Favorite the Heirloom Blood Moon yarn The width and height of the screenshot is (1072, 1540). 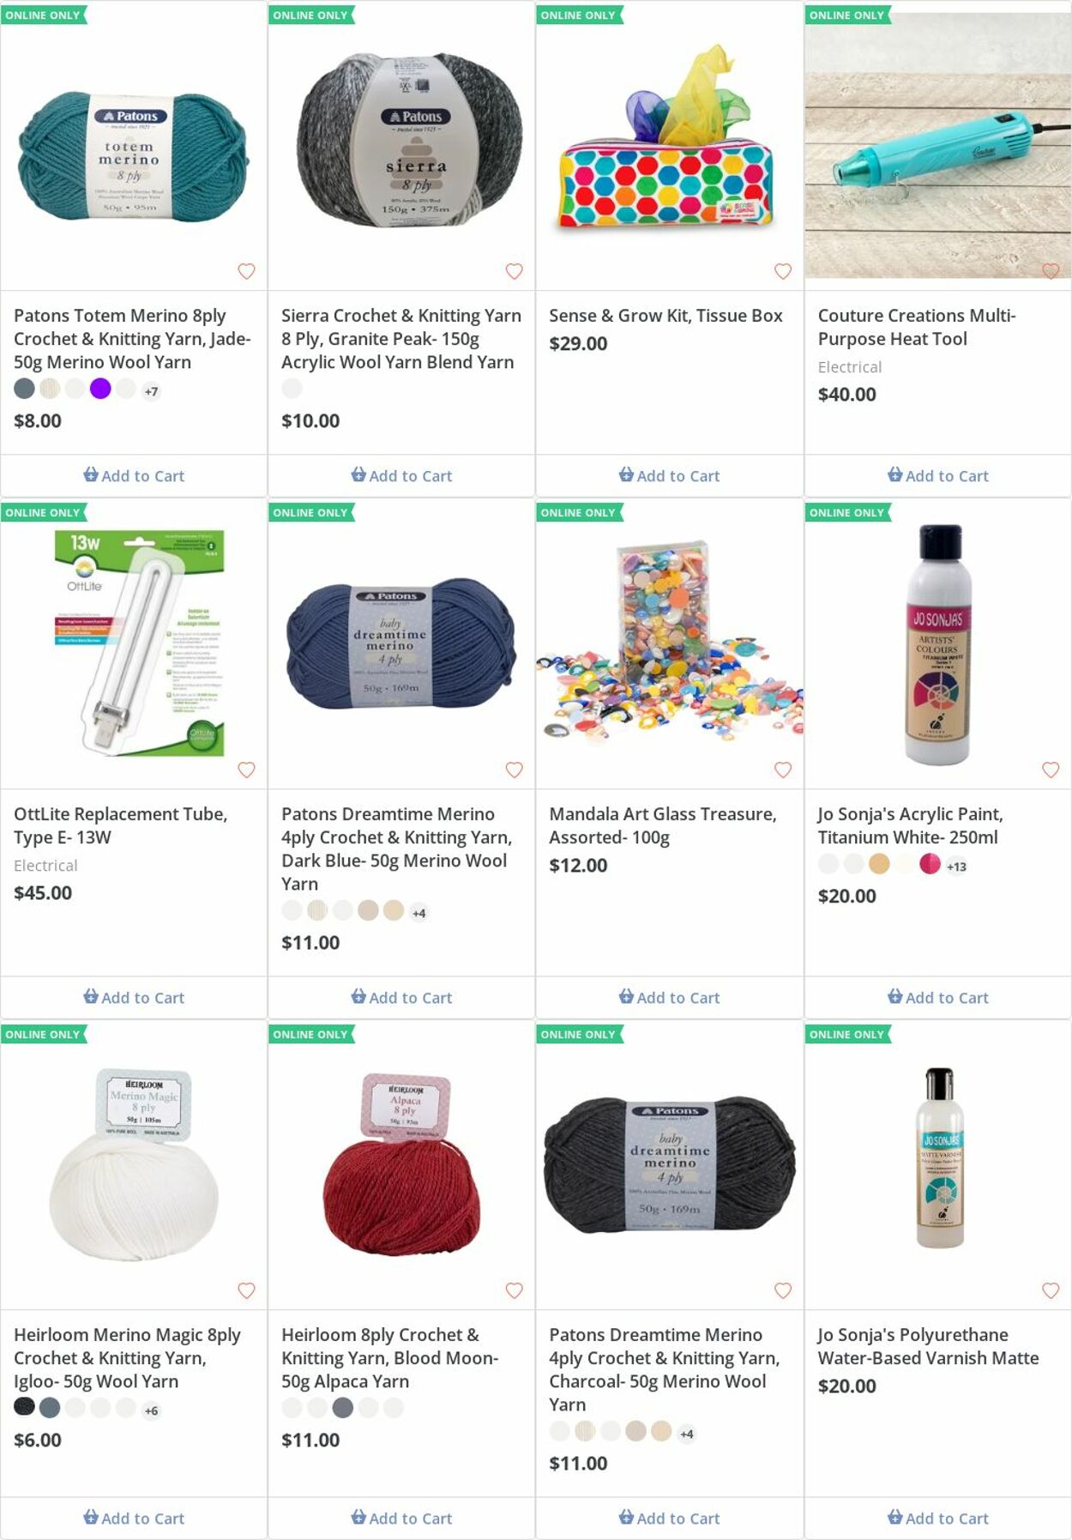514,1290
